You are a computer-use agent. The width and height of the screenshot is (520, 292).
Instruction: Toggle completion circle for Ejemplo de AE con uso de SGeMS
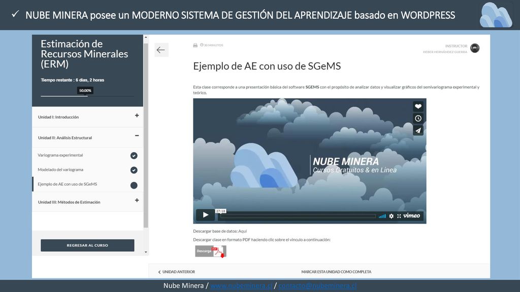134,186
